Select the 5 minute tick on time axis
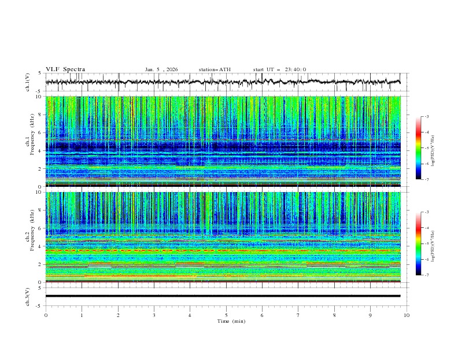 point(226,316)
